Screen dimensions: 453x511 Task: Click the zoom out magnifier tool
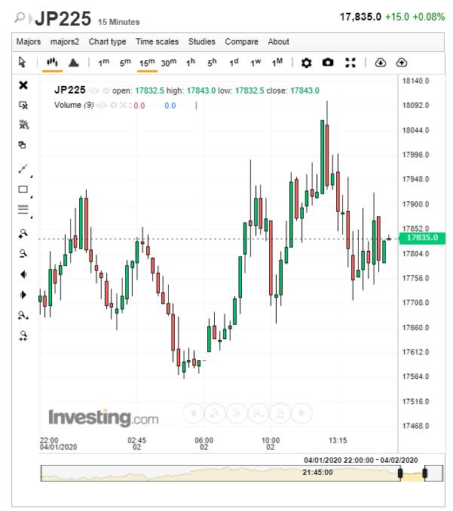[23, 254]
